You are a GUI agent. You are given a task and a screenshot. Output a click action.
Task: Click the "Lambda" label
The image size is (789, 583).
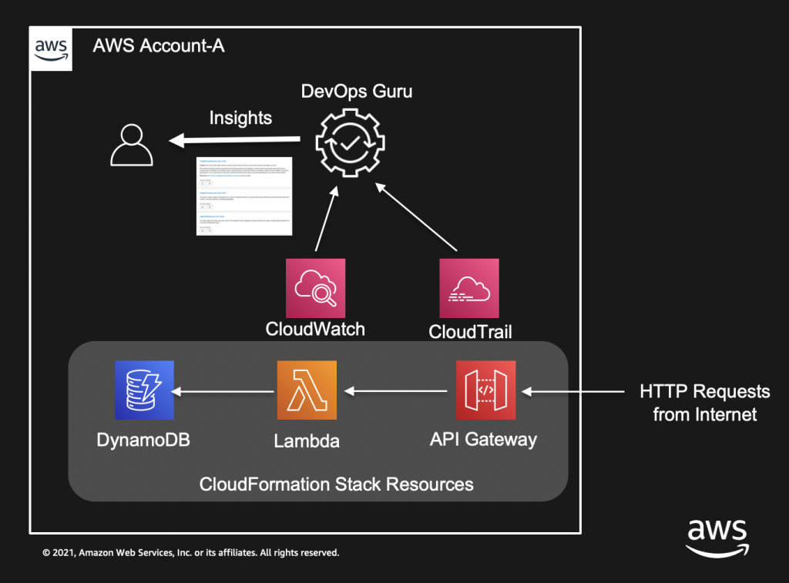307,441
